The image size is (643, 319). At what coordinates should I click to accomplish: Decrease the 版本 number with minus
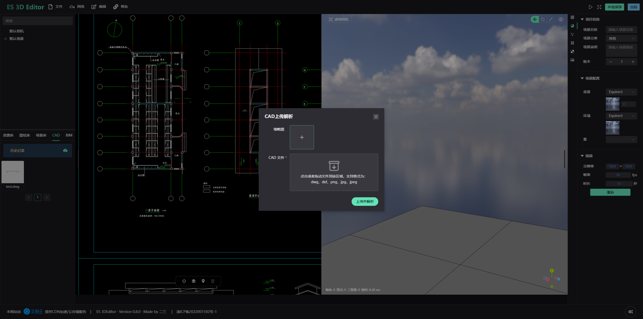click(610, 62)
